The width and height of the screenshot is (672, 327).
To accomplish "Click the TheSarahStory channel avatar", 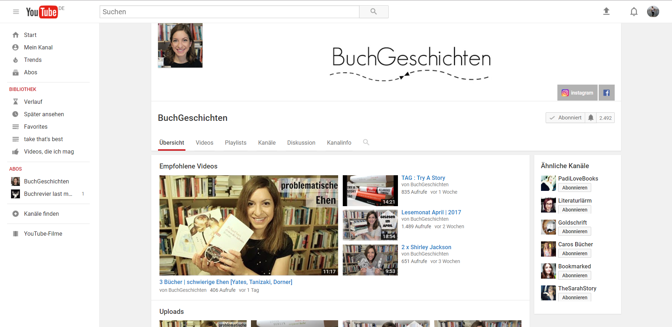I will click(x=548, y=293).
